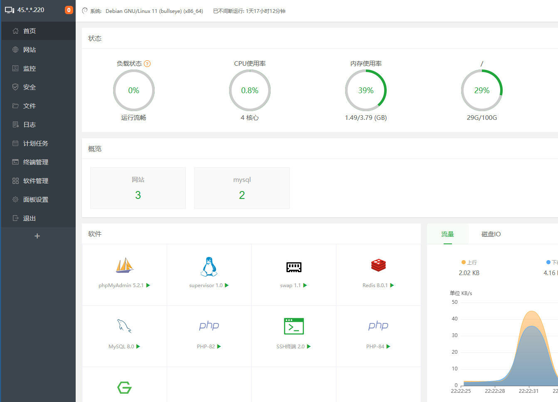The image size is (558, 402).
Task: Click the CPU使用率 0.8% gauge
Action: point(250,90)
